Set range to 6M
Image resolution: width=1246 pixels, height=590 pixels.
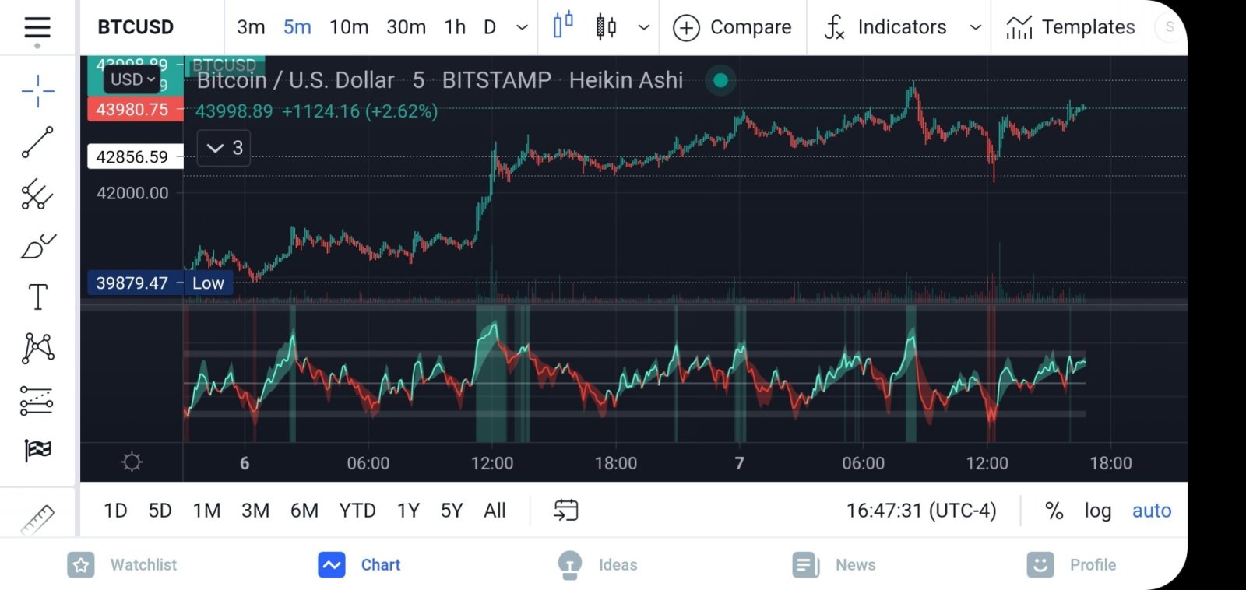tap(304, 511)
